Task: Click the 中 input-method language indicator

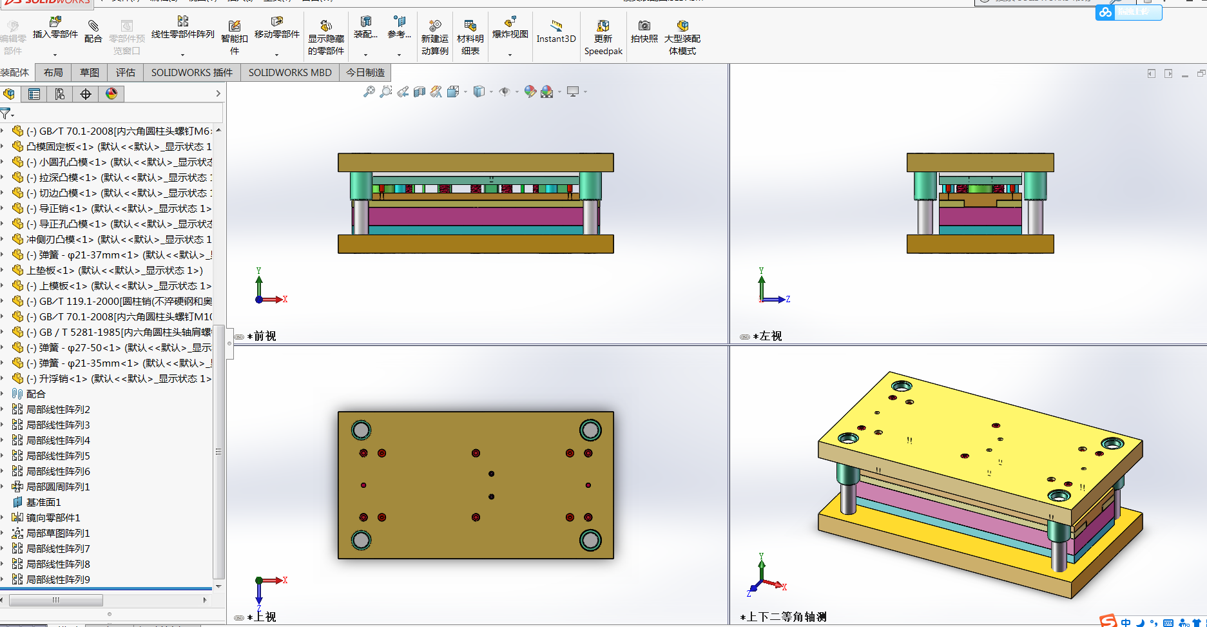Action: 1125,622
